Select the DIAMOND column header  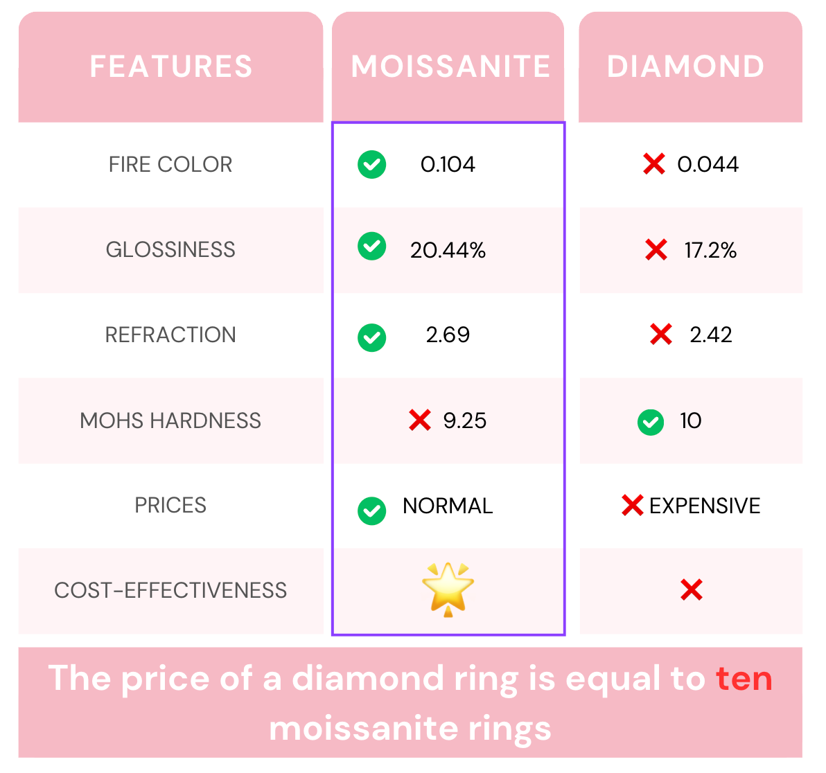(x=690, y=67)
